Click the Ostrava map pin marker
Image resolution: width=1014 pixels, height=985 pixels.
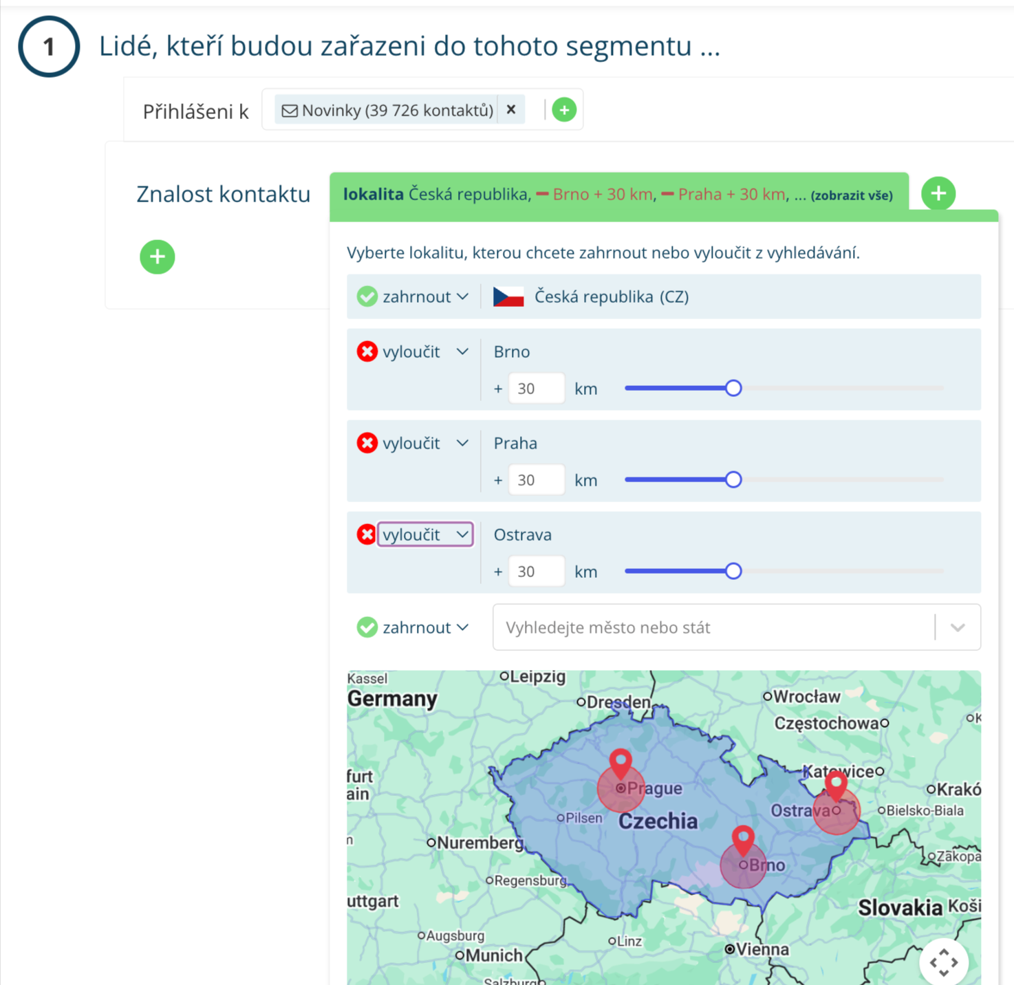[x=836, y=784]
